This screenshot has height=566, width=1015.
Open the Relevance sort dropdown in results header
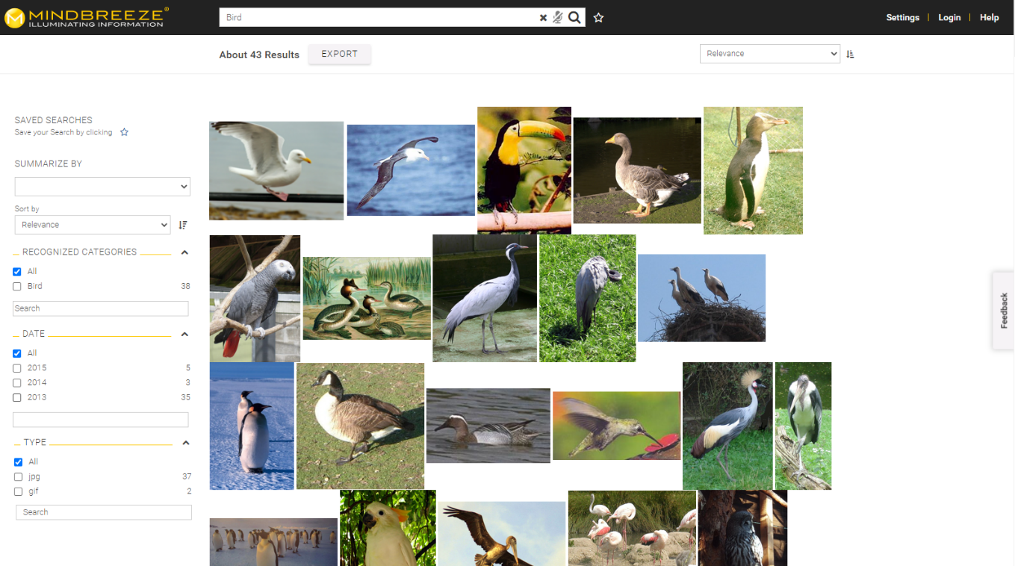770,54
